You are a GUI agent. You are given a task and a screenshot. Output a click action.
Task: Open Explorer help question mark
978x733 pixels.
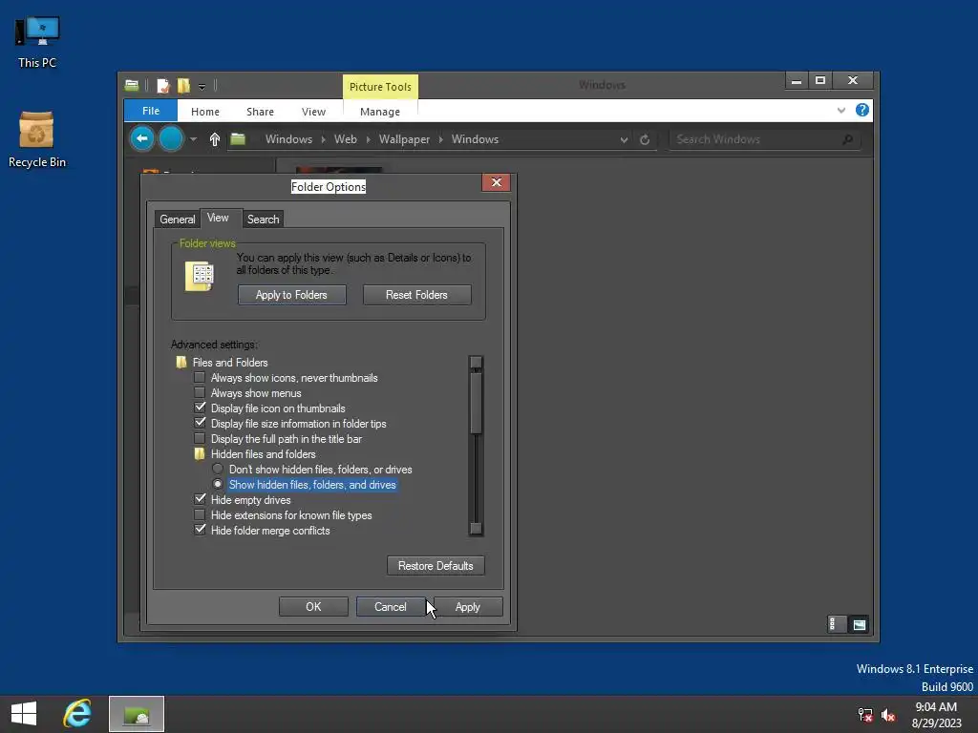[x=862, y=111]
